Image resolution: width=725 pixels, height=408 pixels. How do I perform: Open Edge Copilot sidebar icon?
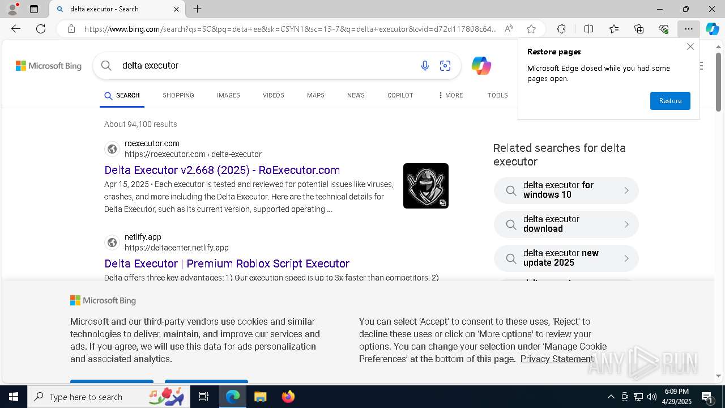(x=713, y=29)
